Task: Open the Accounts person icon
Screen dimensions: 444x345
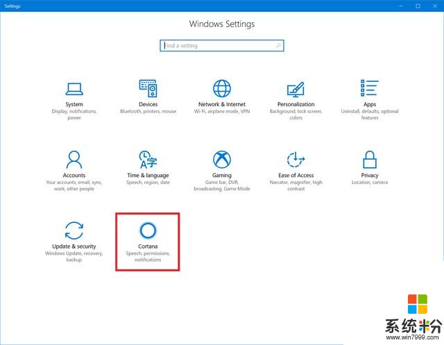Action: click(74, 160)
